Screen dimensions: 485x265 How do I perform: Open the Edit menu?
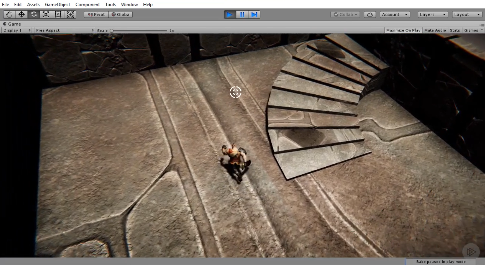click(x=18, y=5)
